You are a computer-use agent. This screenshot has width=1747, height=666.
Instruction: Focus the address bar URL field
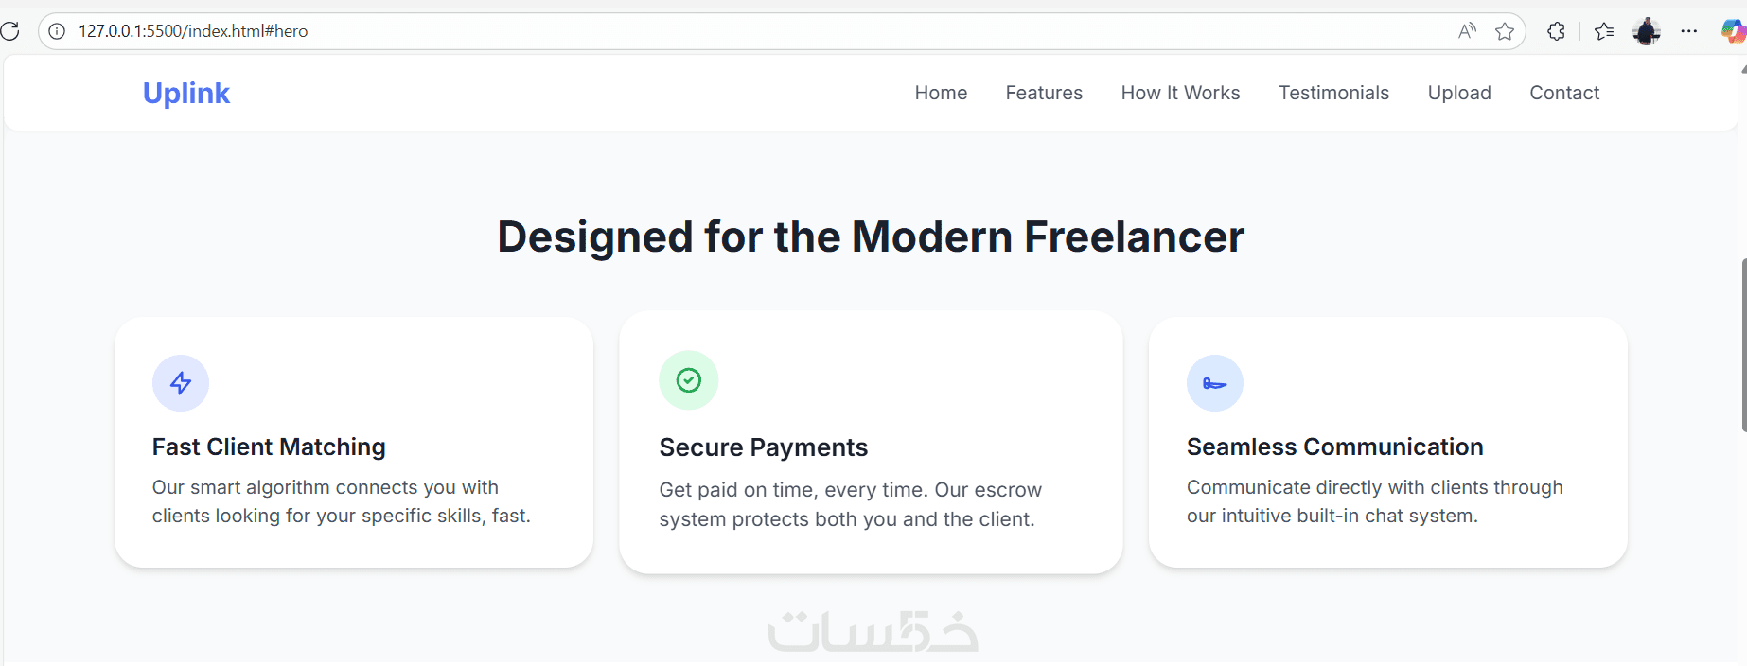(x=662, y=31)
